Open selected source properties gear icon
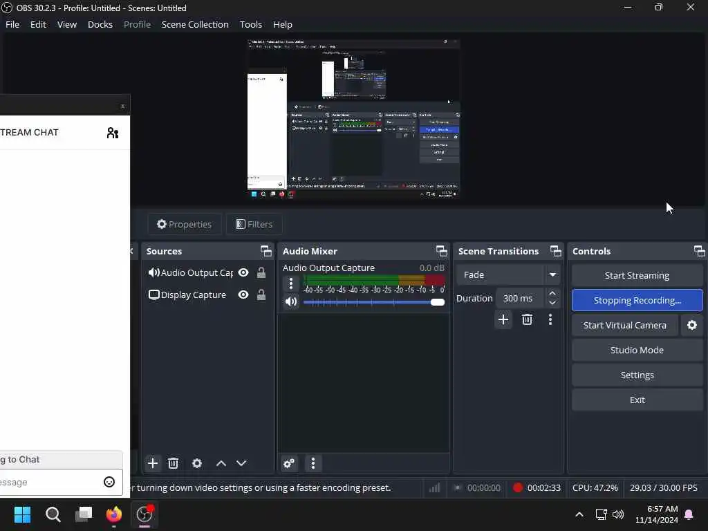 point(197,463)
